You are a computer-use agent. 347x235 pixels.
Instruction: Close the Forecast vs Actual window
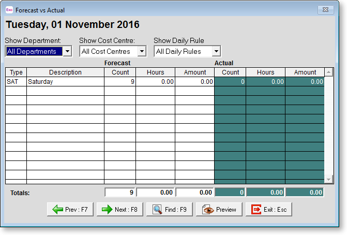[x=325, y=10]
